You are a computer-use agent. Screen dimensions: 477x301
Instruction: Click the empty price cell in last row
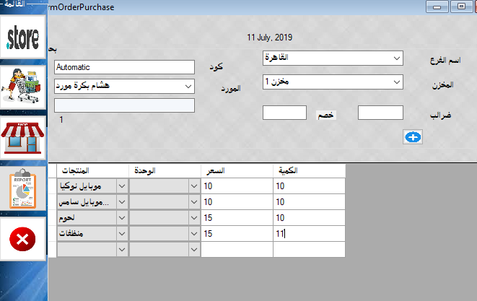pos(237,249)
